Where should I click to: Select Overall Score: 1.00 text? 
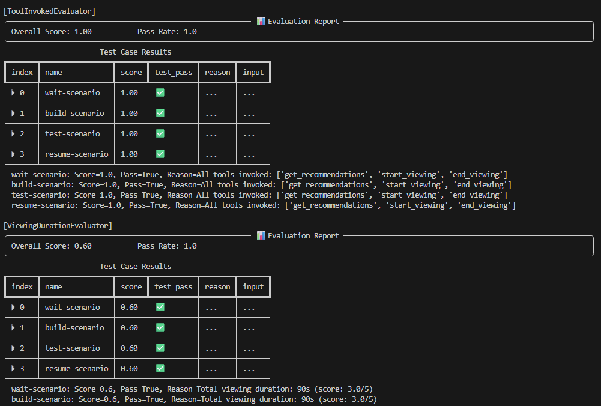click(x=52, y=31)
